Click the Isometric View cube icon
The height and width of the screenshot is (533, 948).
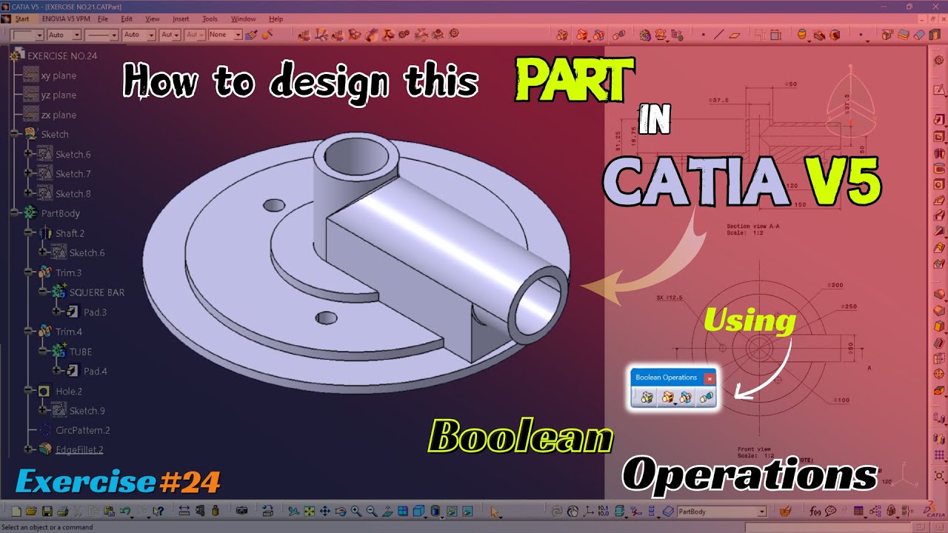[418, 511]
